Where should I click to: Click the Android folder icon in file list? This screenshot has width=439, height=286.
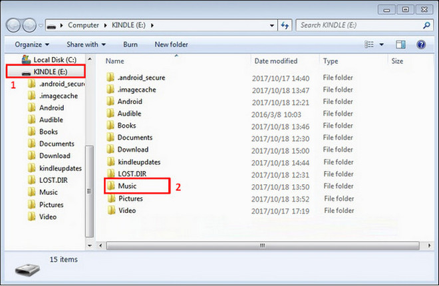coord(110,101)
